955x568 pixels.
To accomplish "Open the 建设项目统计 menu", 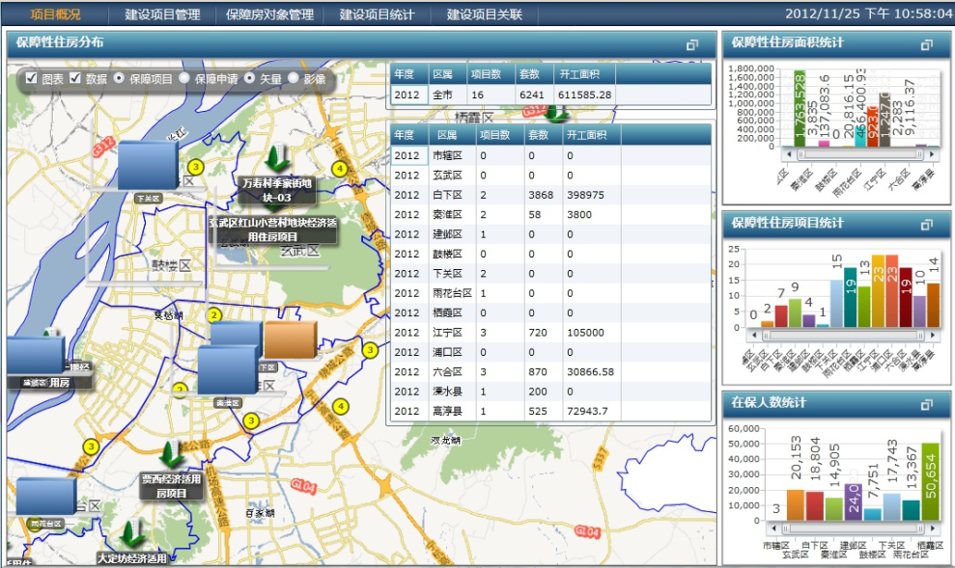I will tap(377, 14).
